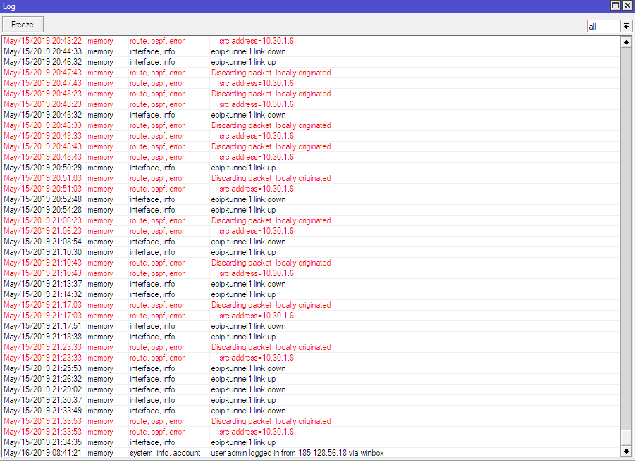Select the 21:33:49 eoip-tunnel1 link down row
This screenshot has width=635, height=462.
[311, 411]
